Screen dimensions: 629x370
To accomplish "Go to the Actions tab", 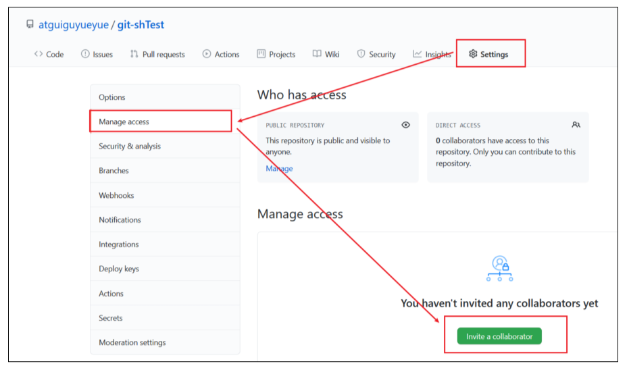I will click(x=221, y=54).
